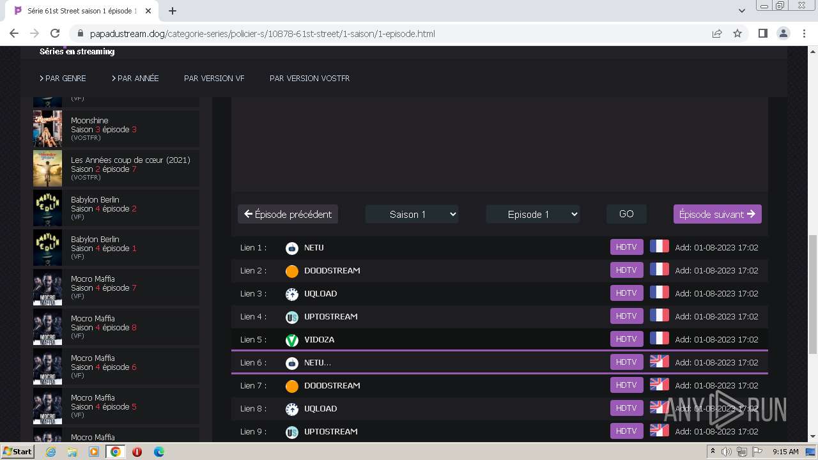Select the DOODSTREAM link in Lien 2
The width and height of the screenshot is (818, 460).
332,271
